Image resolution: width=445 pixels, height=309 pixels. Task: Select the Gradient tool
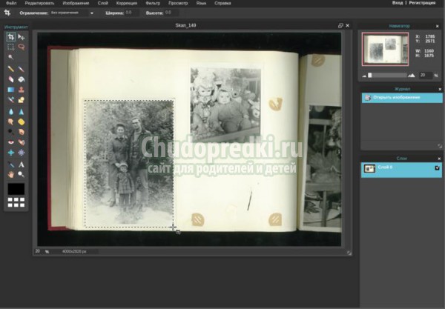click(11, 90)
